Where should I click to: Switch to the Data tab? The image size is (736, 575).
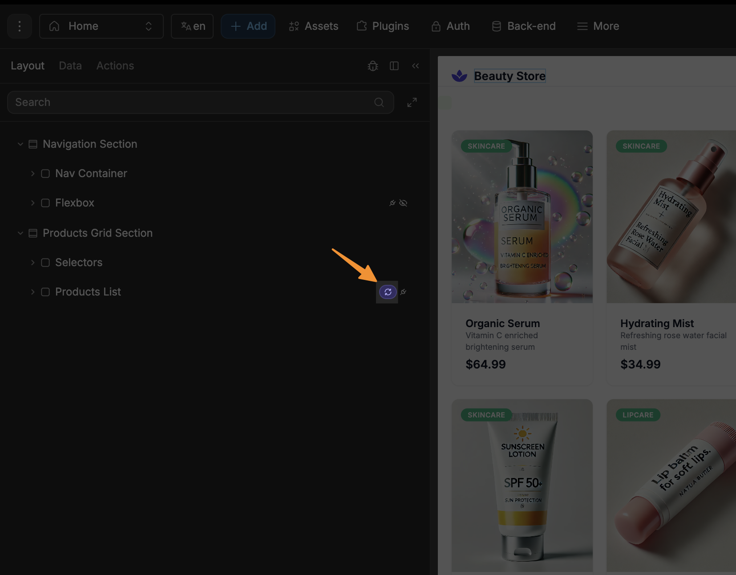pyautogui.click(x=70, y=66)
